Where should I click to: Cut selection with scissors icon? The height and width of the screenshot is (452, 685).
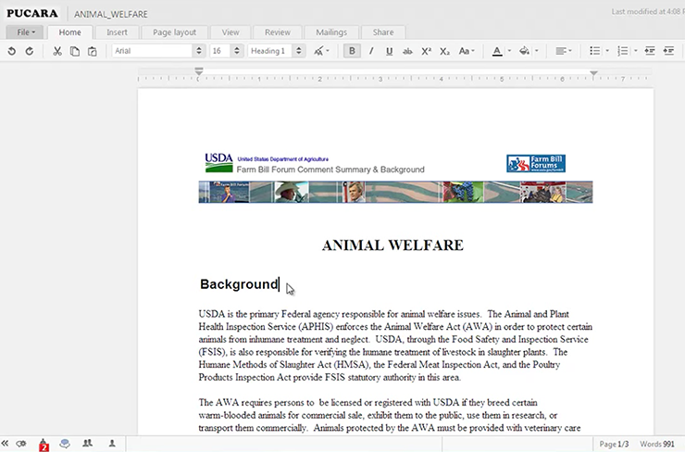click(x=57, y=51)
